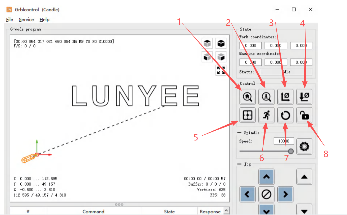Click the Response column header
Screen dimensions: 347x215
(x=210, y=211)
